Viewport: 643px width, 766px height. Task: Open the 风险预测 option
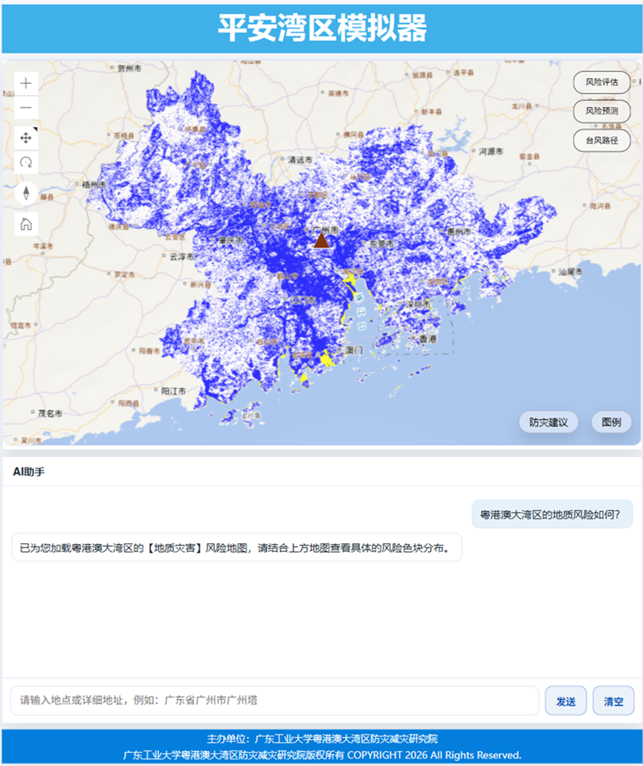601,111
